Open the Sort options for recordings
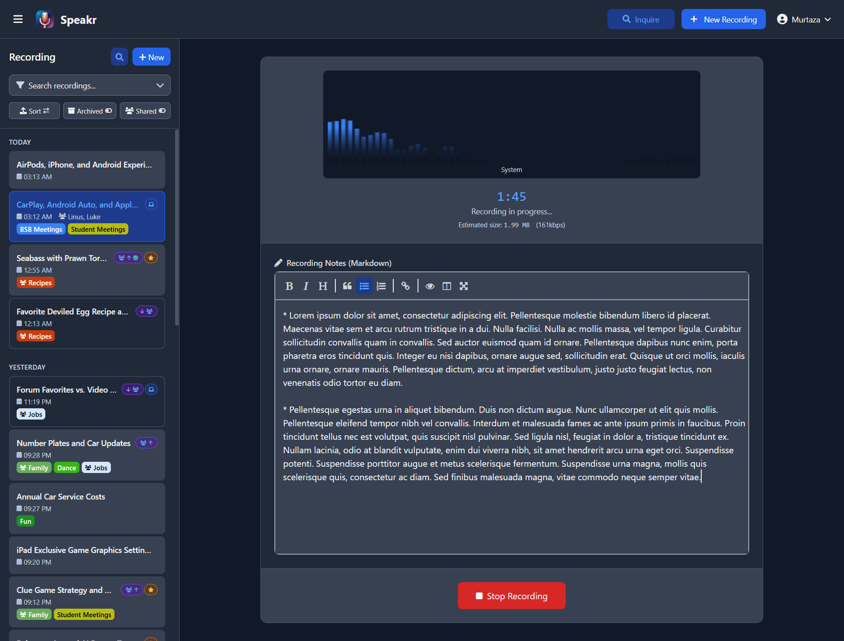The height and width of the screenshot is (641, 844). [x=34, y=111]
